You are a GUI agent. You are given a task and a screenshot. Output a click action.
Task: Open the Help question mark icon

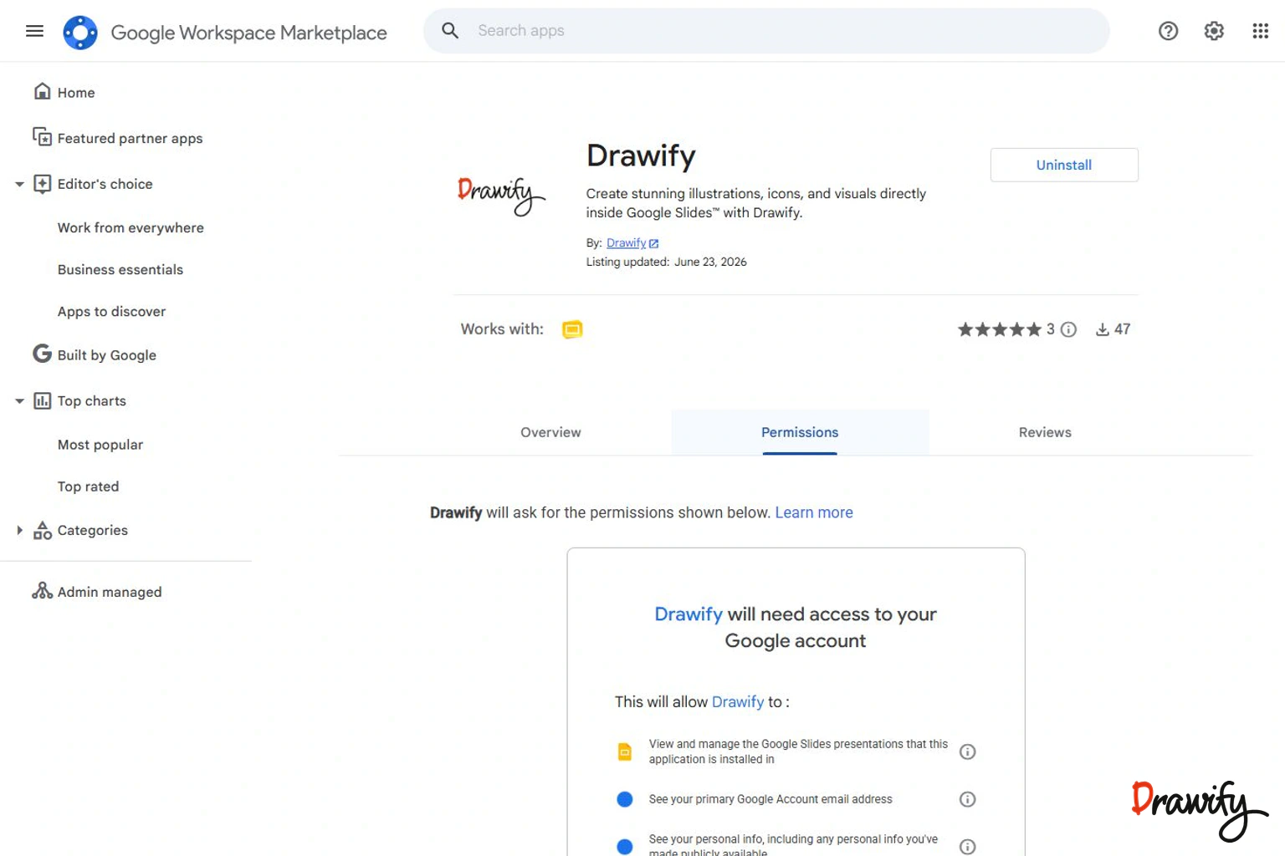tap(1168, 31)
